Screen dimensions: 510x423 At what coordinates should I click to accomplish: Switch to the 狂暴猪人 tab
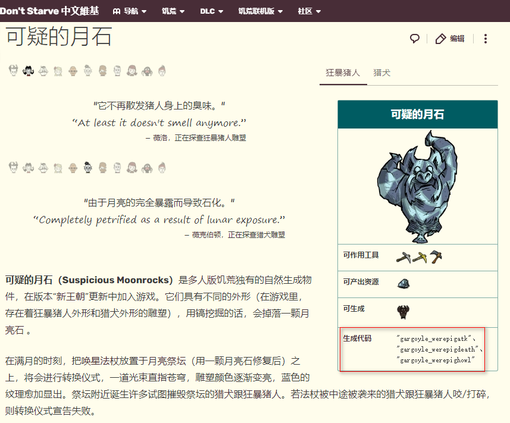pyautogui.click(x=343, y=73)
